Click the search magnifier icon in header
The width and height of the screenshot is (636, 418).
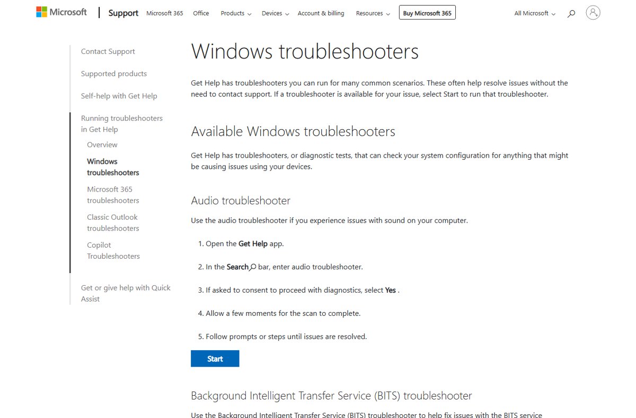[571, 13]
